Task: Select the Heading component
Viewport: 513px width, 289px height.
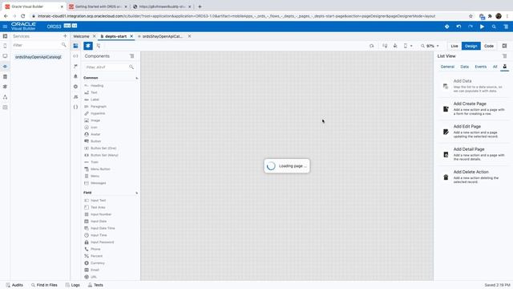Action: point(94,86)
